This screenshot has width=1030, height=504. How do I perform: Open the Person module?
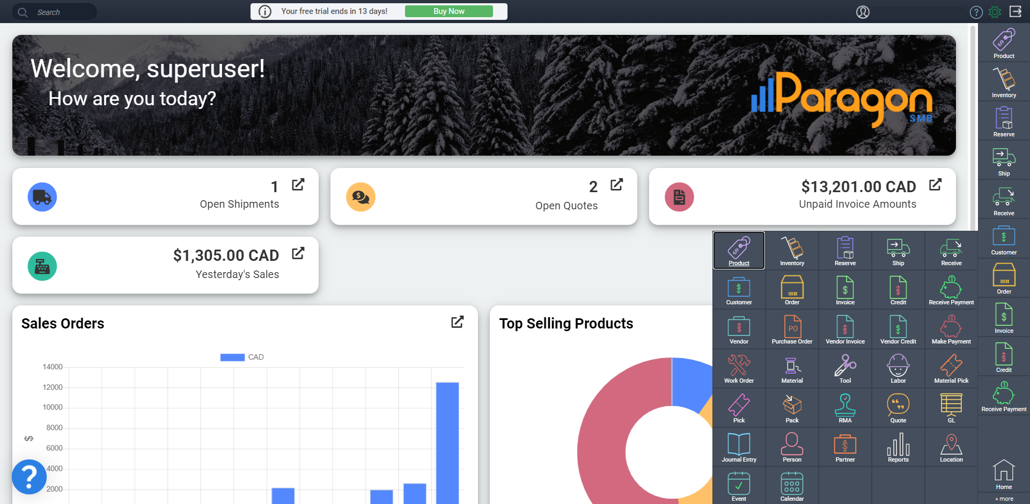coord(792,447)
